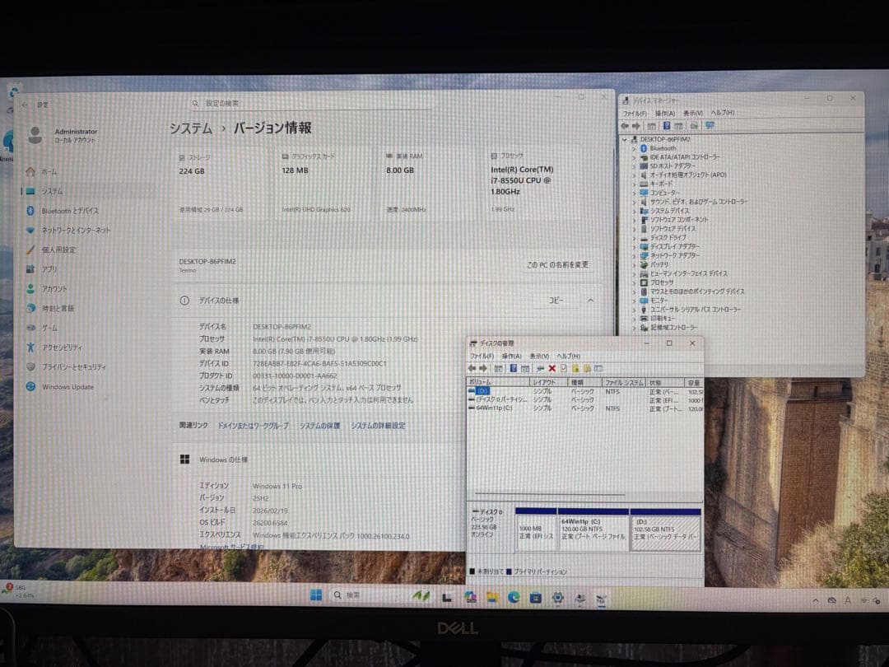Collapse DESKTOP-86PFIM2 root node in Device Manager

tap(625, 139)
